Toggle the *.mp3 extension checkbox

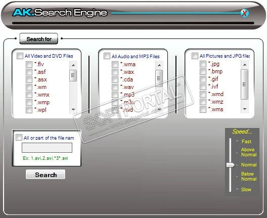coord(115,95)
